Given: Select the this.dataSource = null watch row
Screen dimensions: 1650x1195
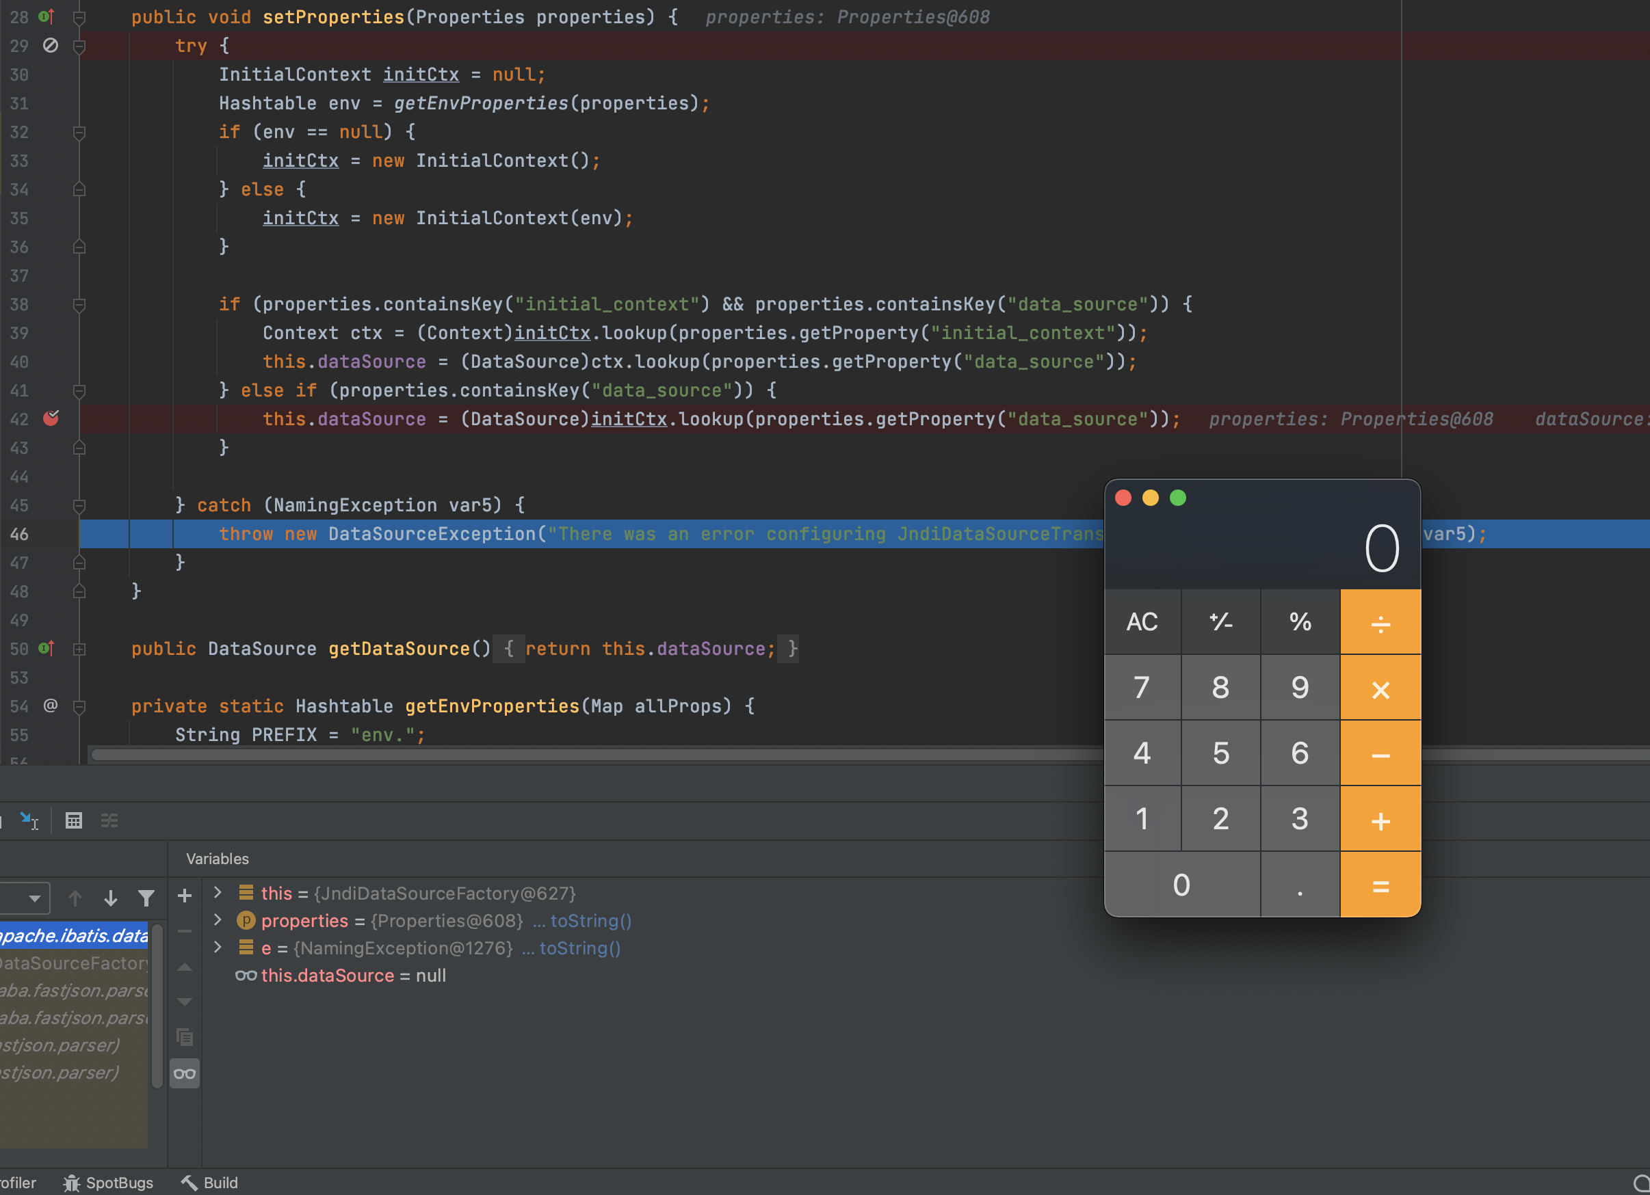Looking at the screenshot, I should click(x=341, y=976).
